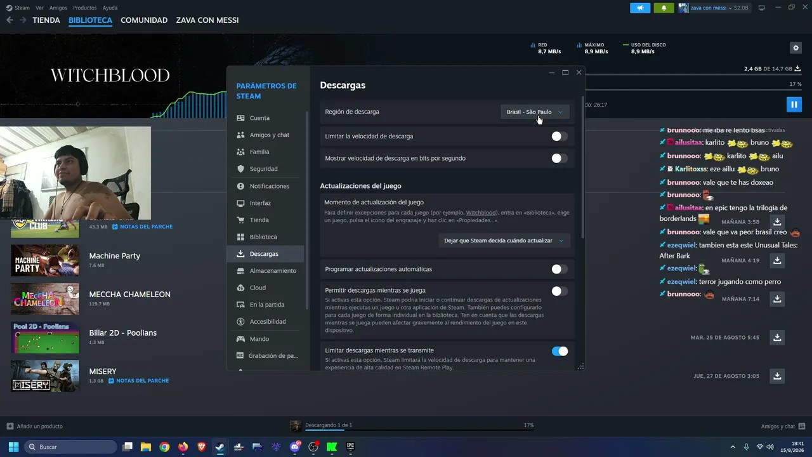Switch to the TIENDA tab

point(46,20)
